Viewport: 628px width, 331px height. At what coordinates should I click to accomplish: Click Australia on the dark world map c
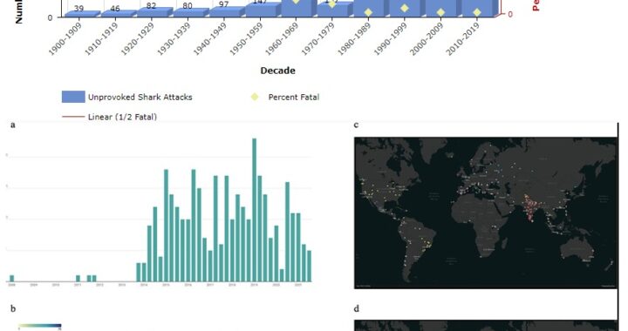coord(577,250)
